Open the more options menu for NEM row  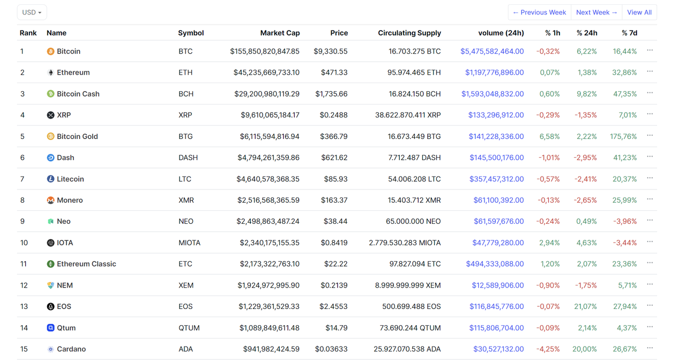pyautogui.click(x=650, y=284)
